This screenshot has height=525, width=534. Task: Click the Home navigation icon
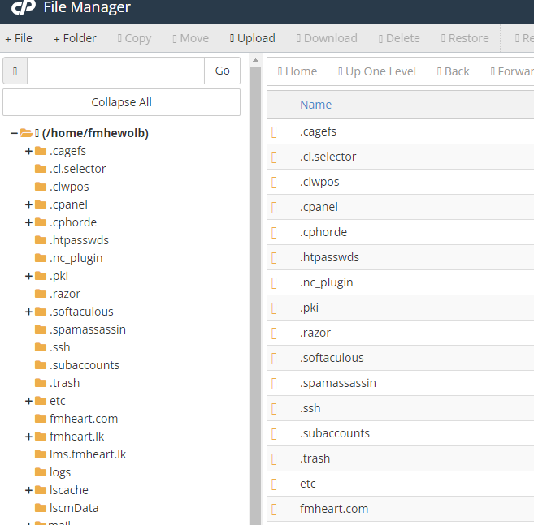pos(280,71)
